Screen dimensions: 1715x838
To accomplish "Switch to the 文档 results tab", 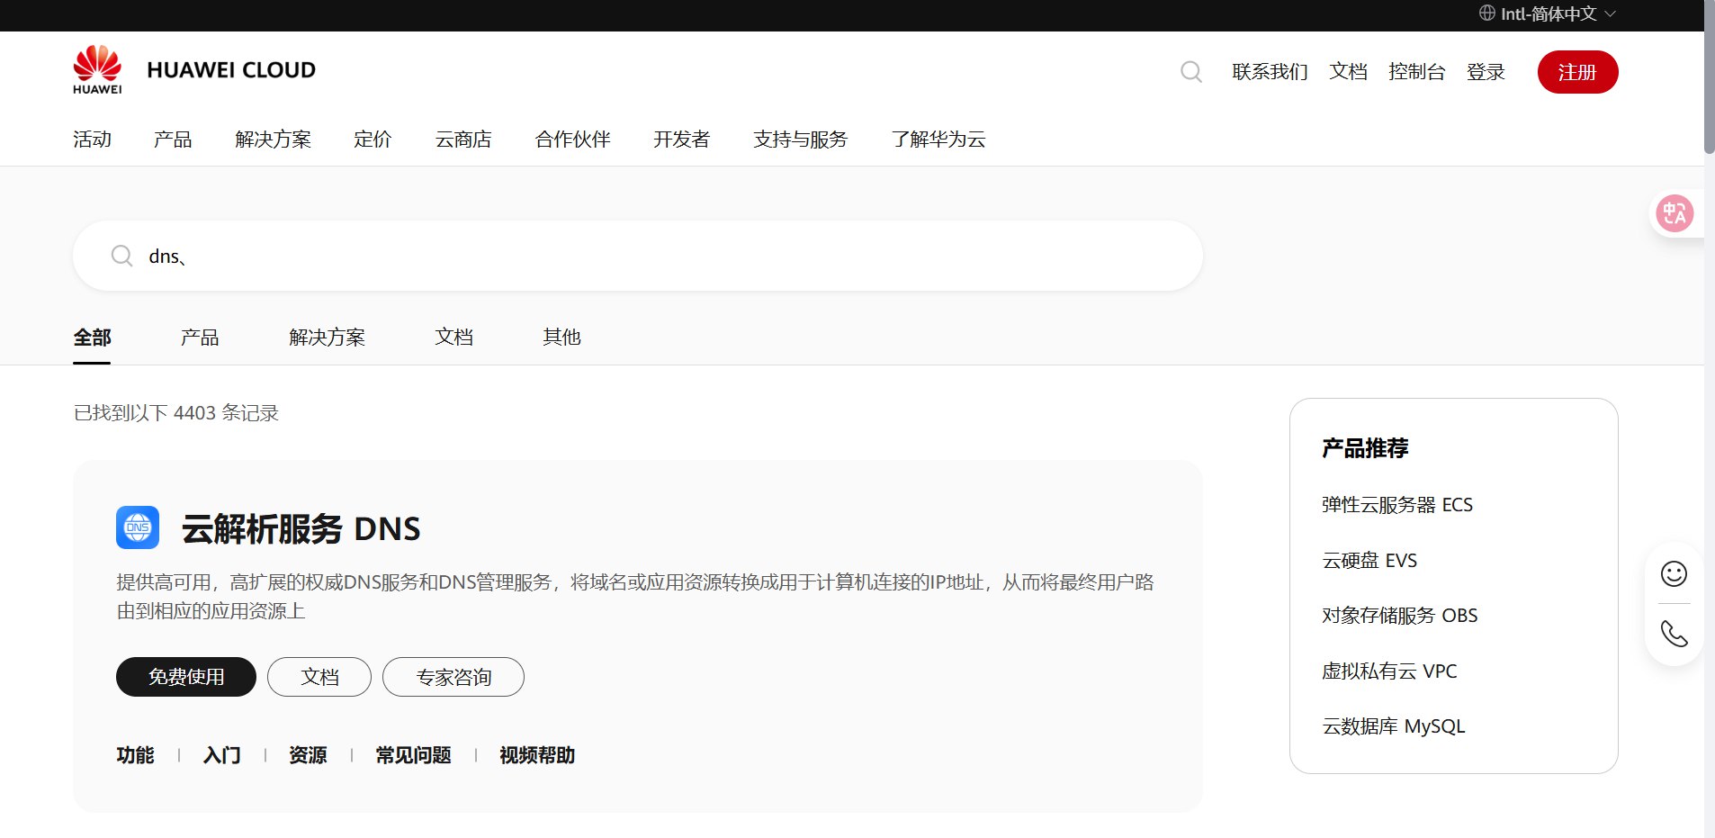I will tap(453, 338).
